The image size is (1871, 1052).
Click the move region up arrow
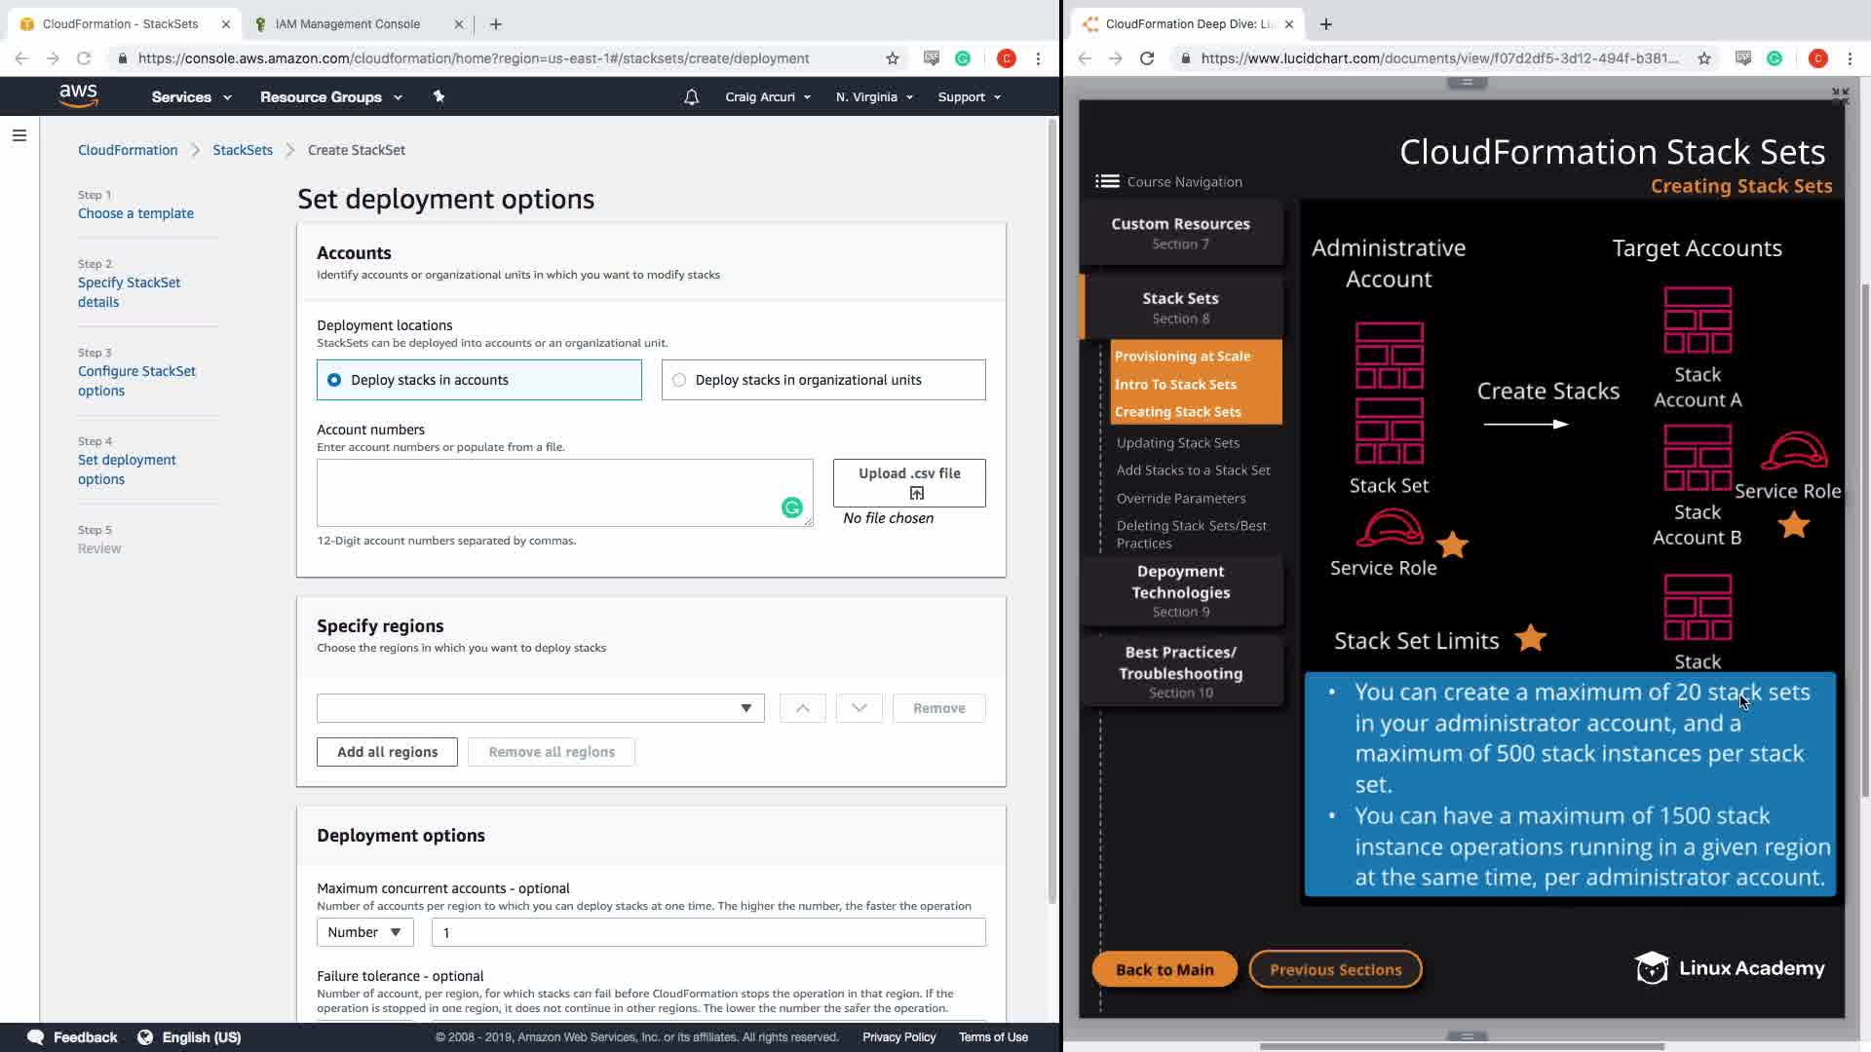click(802, 708)
